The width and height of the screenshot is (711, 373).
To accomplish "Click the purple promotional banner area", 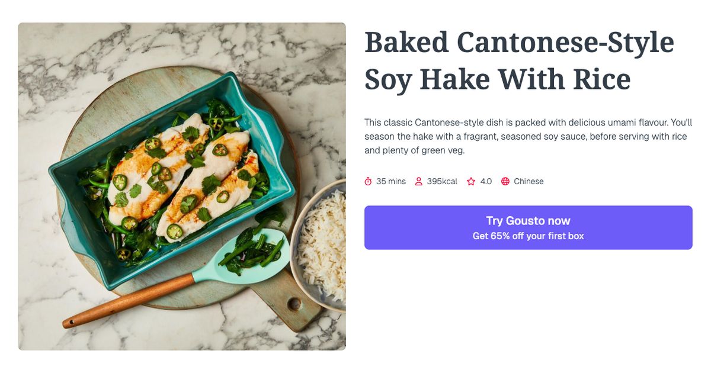I will 529,226.
